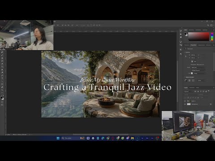Viewport: 215px width, 161px height.
Task: Click the Search icon in the options bar
Action: click(208, 25)
